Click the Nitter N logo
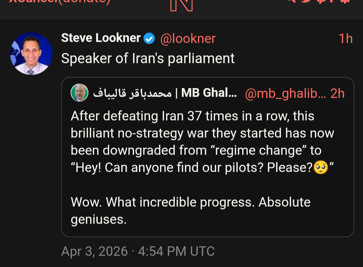This screenshot has height=267, width=363. pos(182,4)
